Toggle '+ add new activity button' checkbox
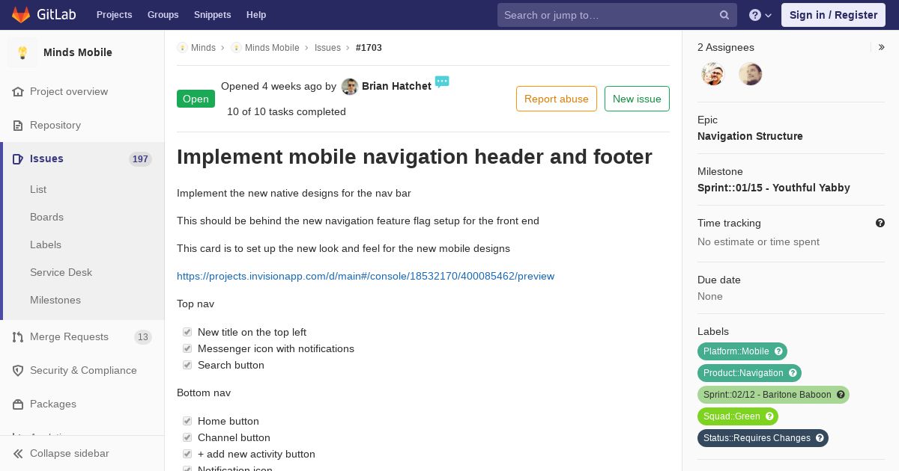 tap(187, 454)
